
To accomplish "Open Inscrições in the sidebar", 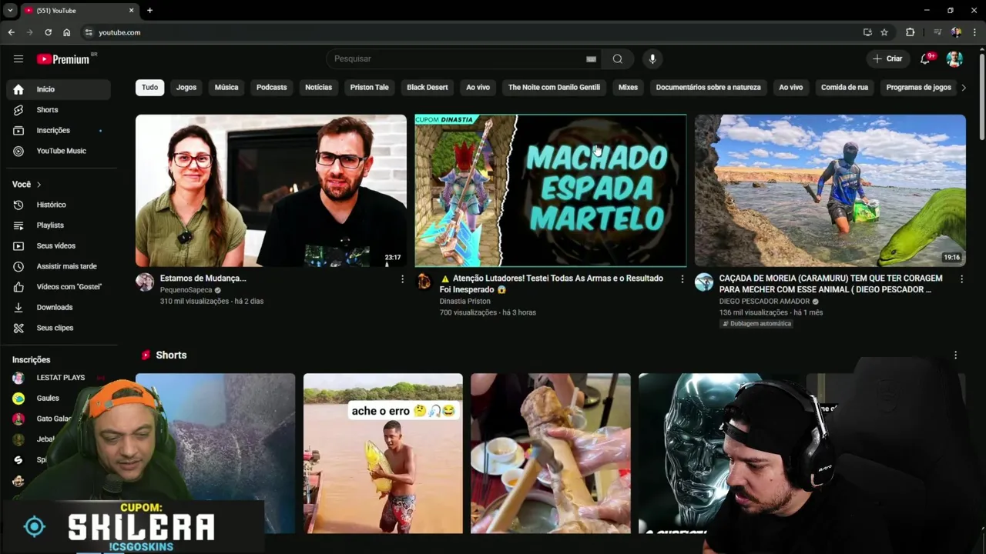I will coord(59,130).
